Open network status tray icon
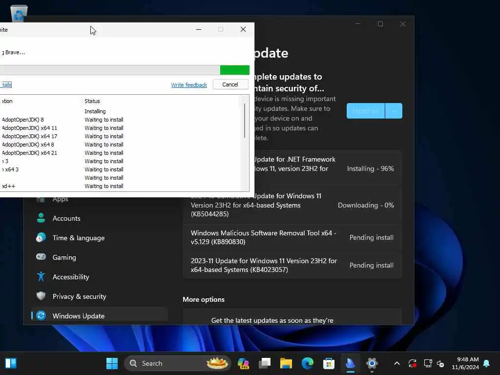 click(x=428, y=363)
